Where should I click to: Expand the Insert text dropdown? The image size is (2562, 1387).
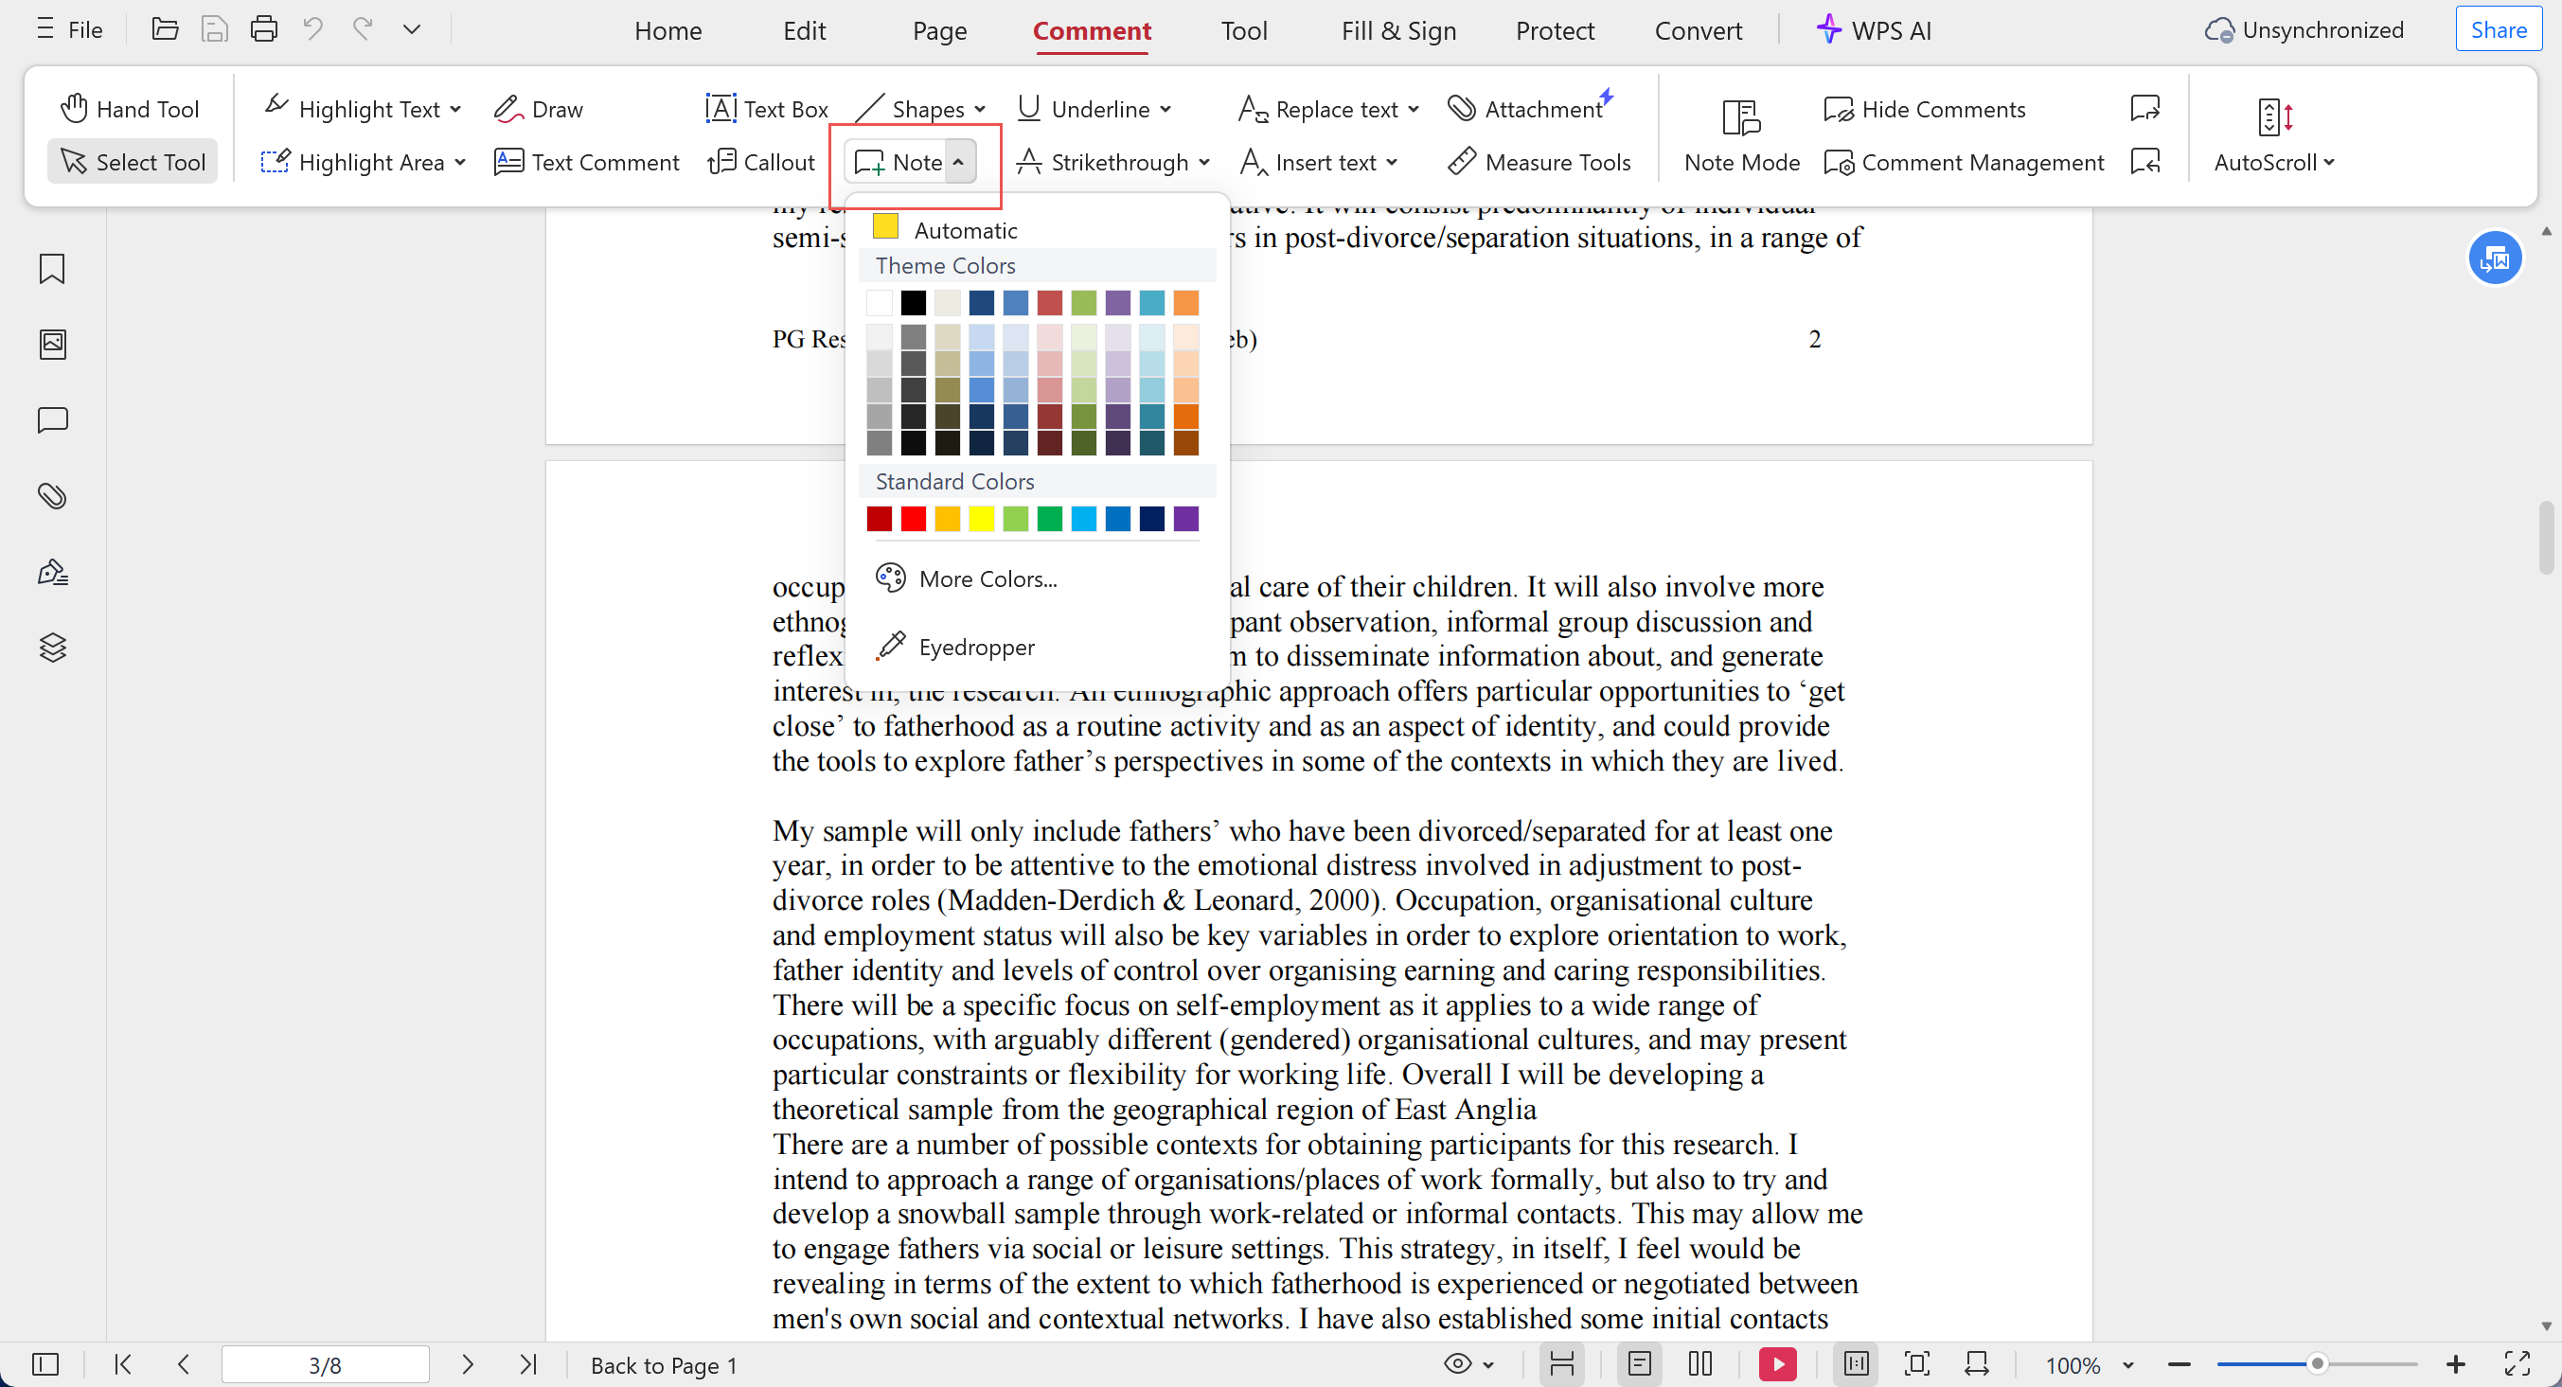point(1392,161)
